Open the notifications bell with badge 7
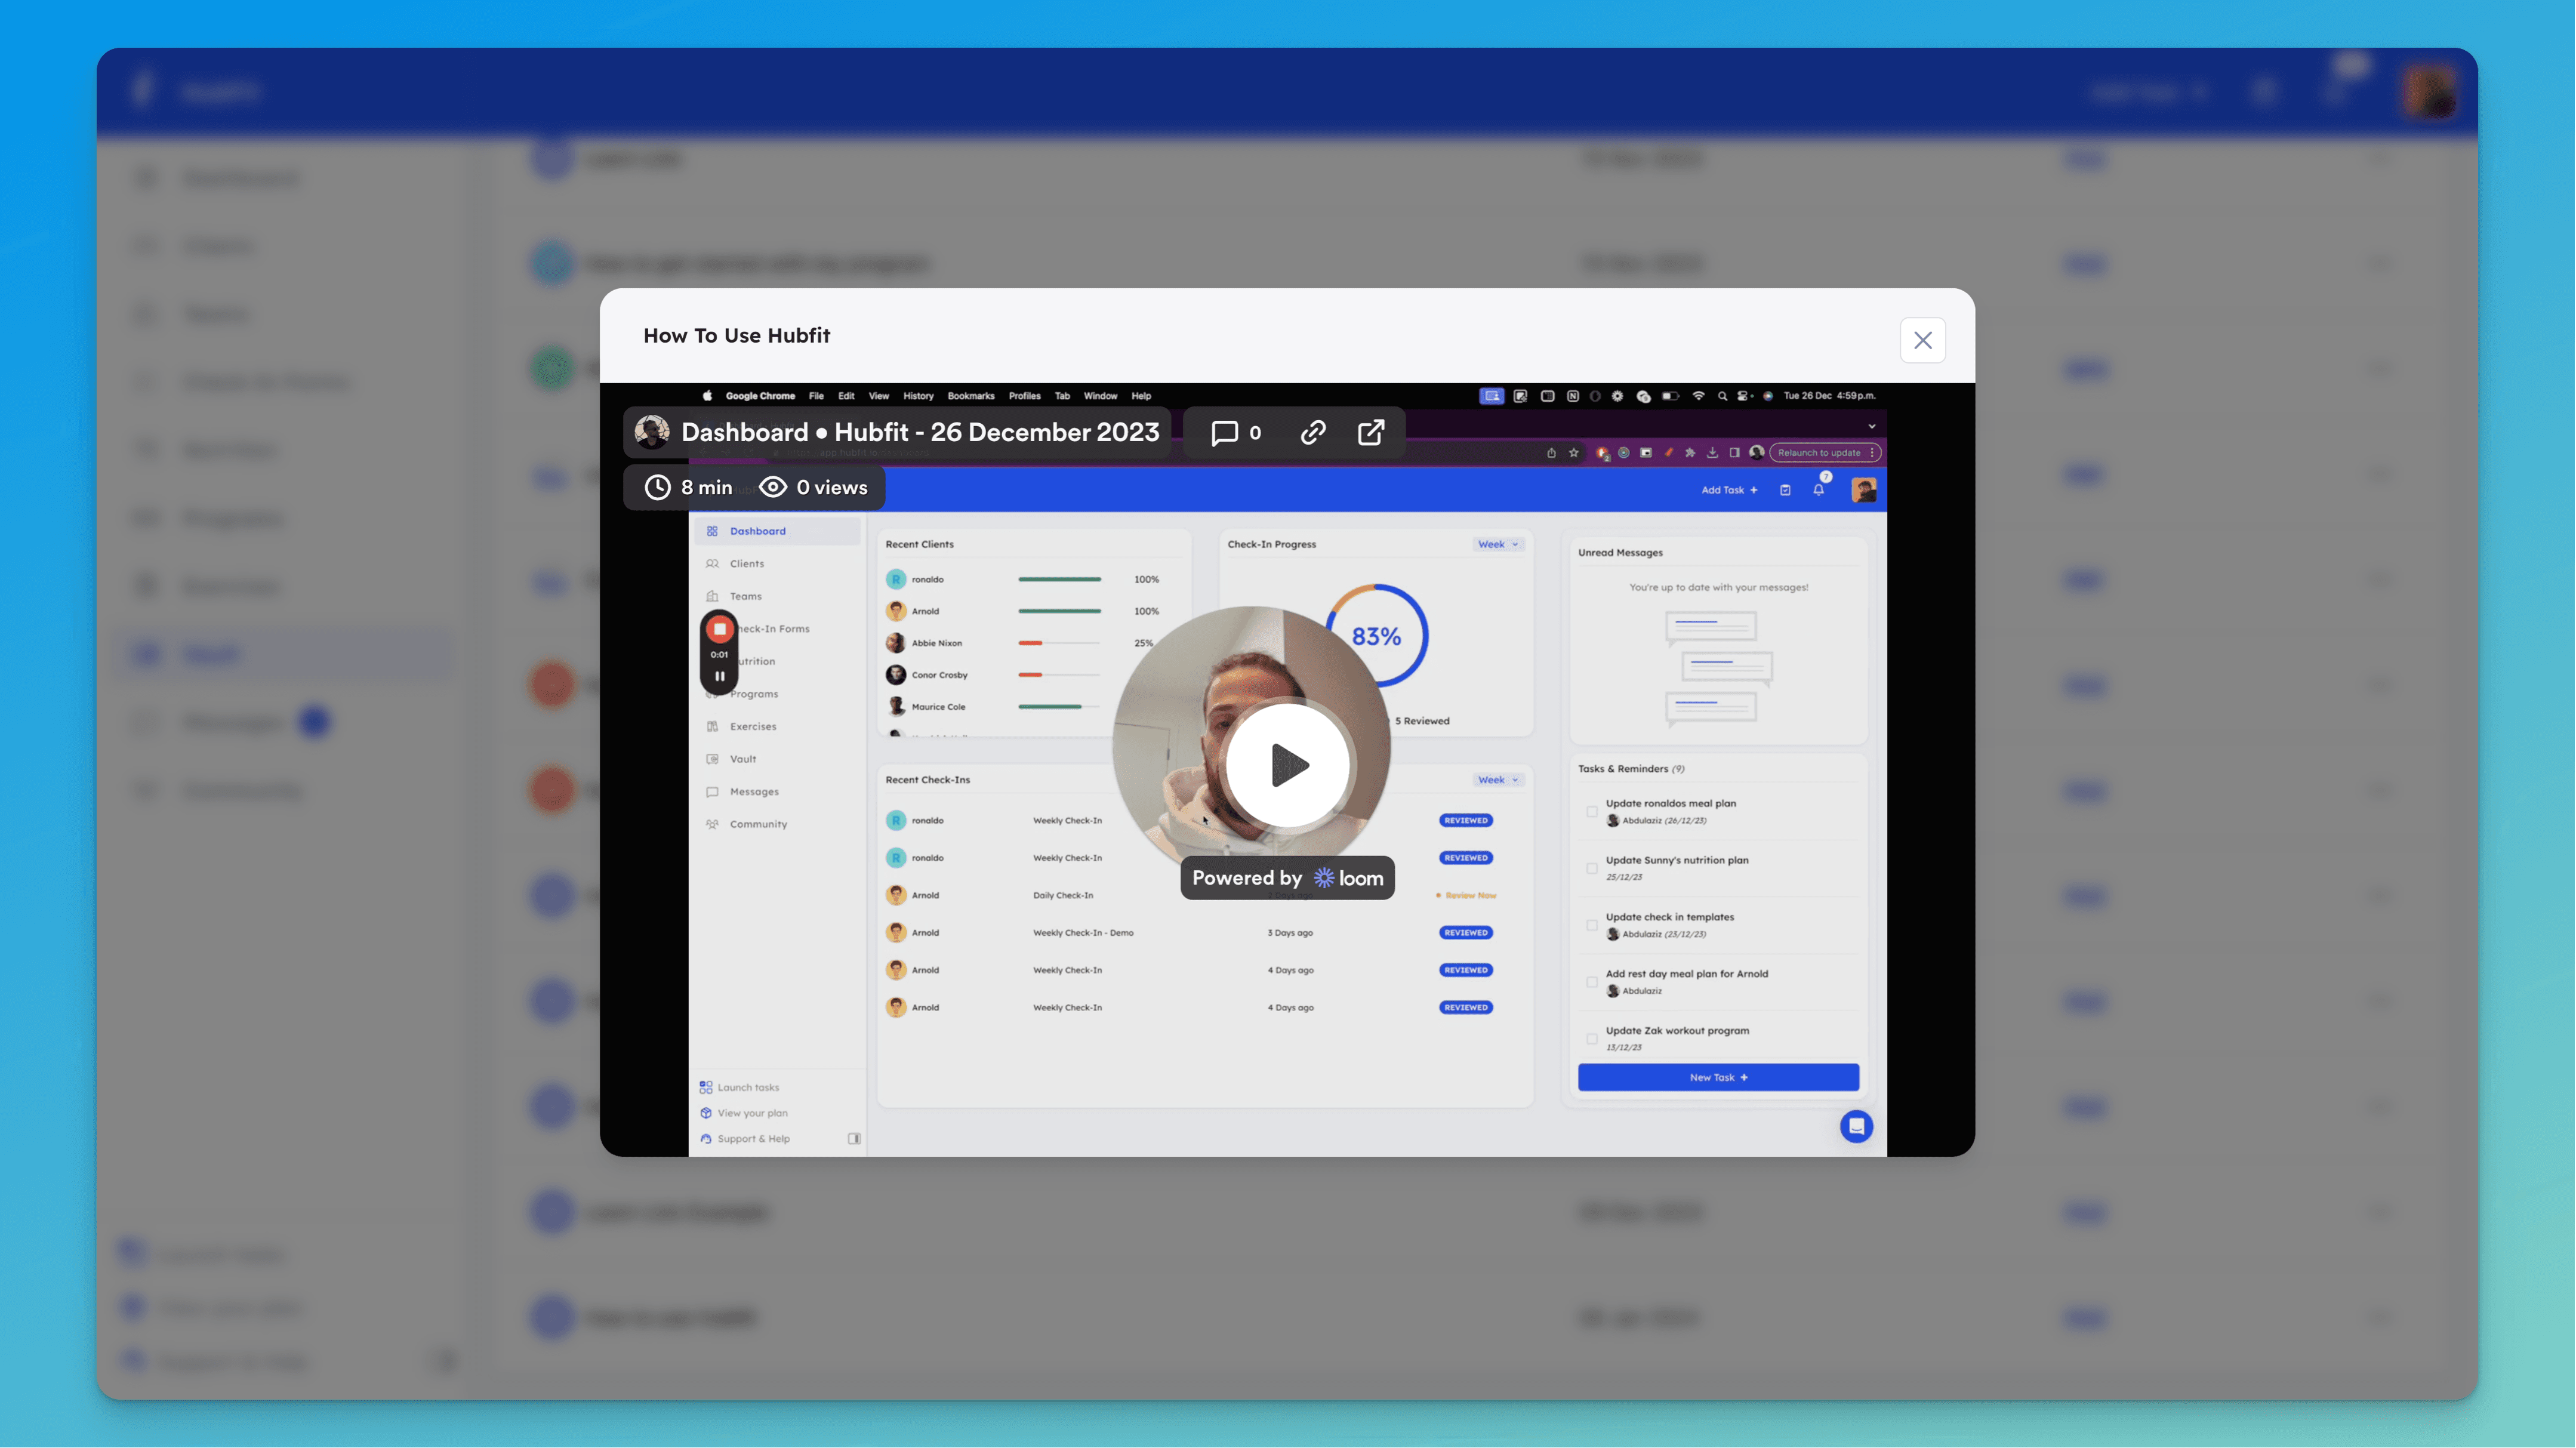The width and height of the screenshot is (2576, 1448). pos(1819,489)
